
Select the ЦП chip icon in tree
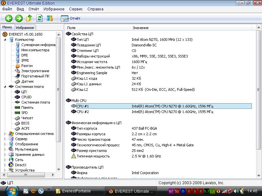coord(17,92)
